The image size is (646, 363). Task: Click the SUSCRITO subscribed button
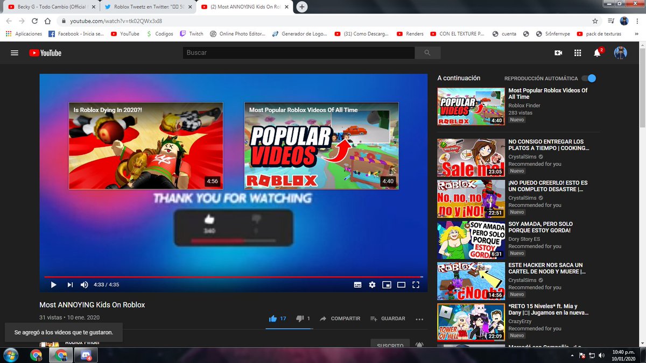pos(390,345)
